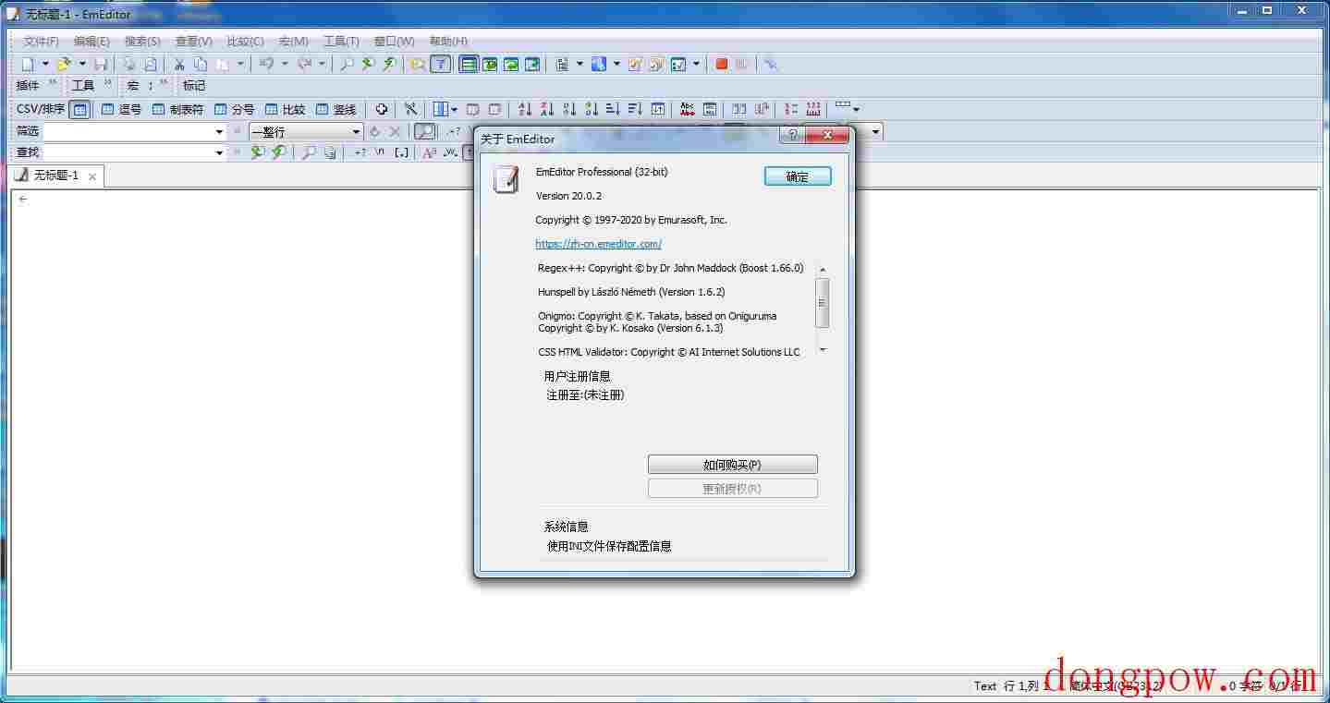1330x703 pixels.
Task: Click the Save floppy disk icon
Action: [101, 64]
